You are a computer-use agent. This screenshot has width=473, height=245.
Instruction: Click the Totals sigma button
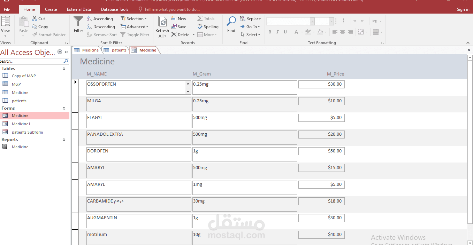[206, 18]
